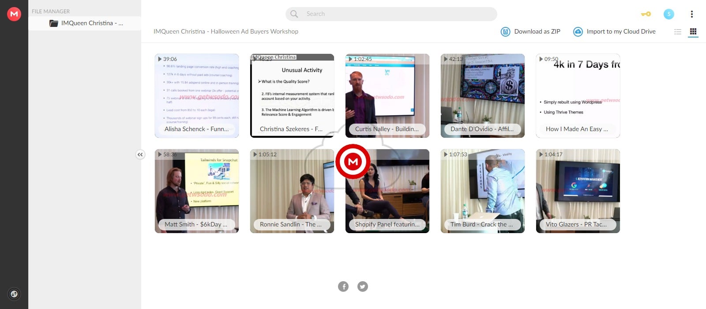Click Download as ZIP
The width and height of the screenshot is (706, 309).
(531, 32)
